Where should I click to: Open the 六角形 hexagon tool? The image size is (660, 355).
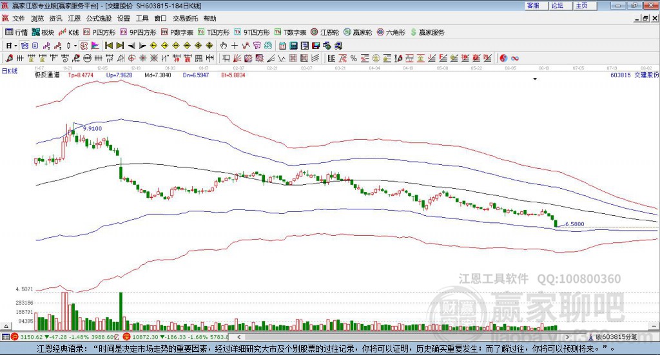tap(391, 32)
